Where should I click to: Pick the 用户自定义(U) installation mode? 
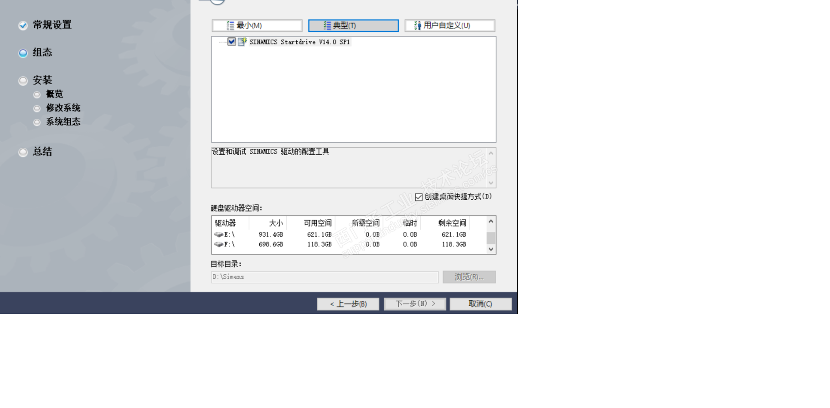coord(450,25)
